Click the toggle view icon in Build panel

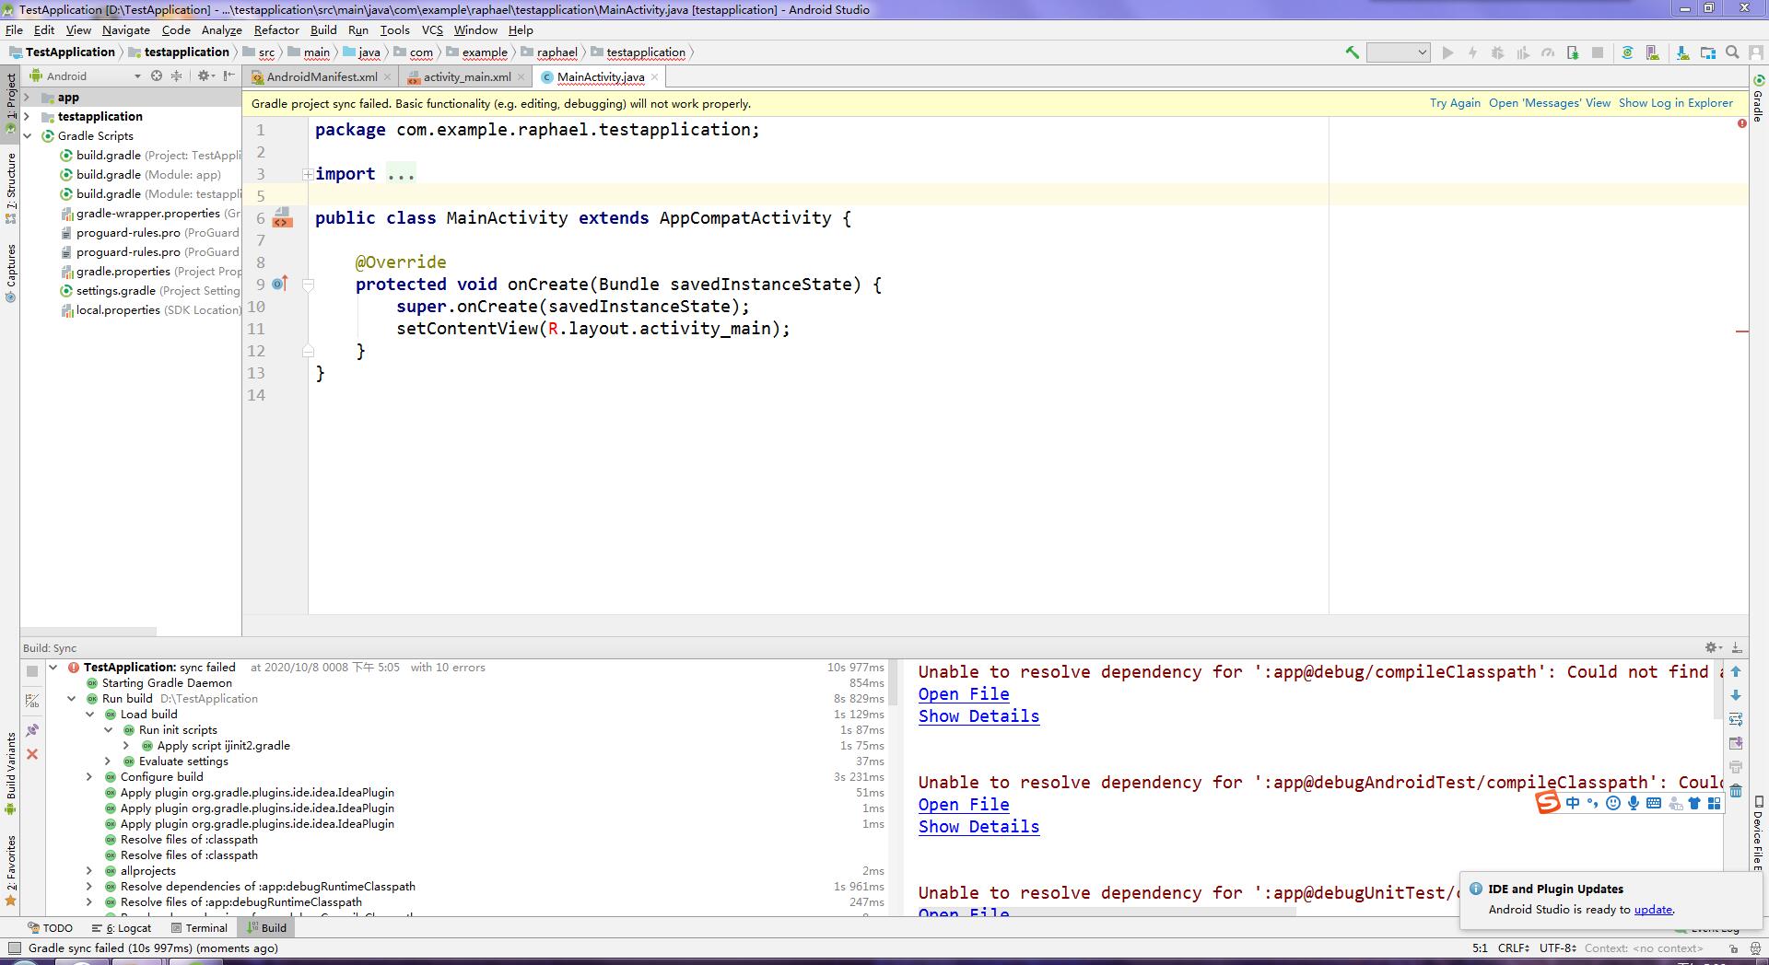coord(32,702)
